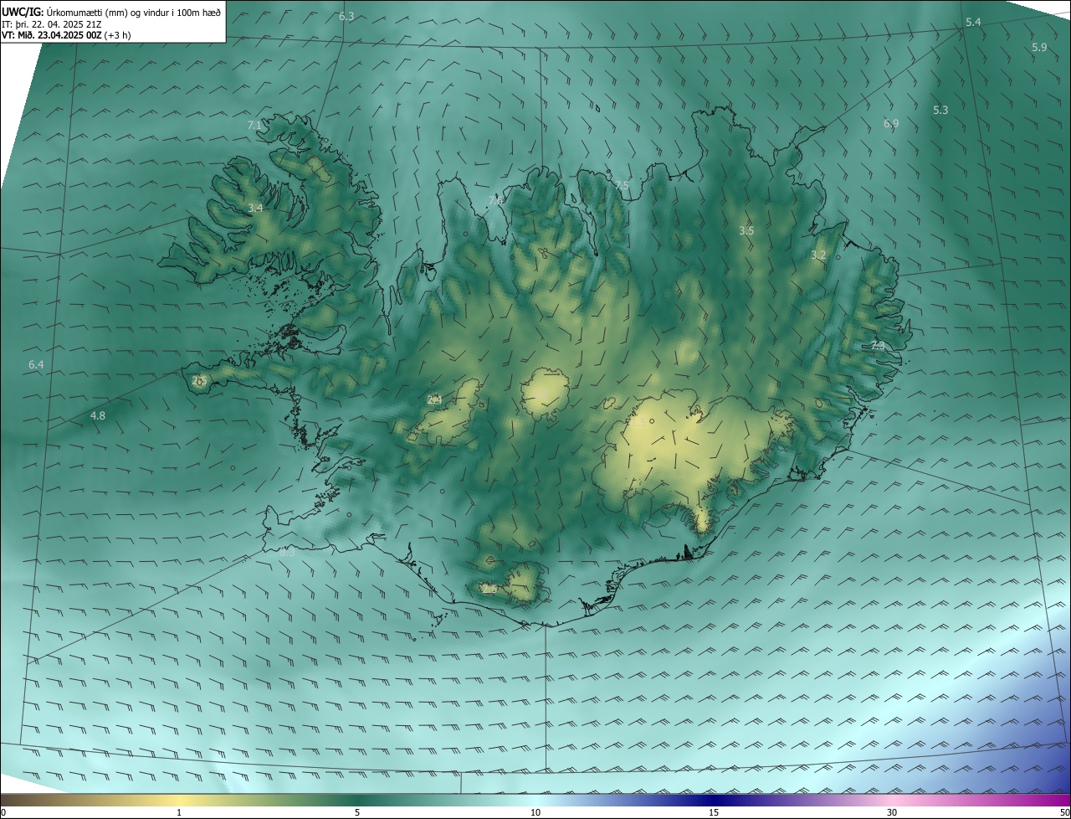Click the 7.5 value on the map

pos(622,185)
